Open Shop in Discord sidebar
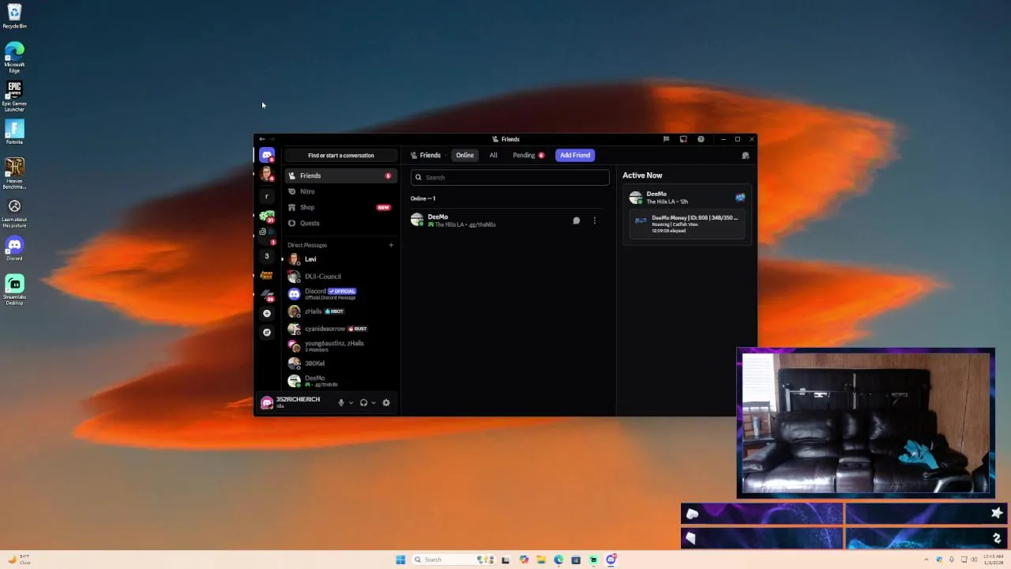Screen dimensions: 1011x569 tap(340, 208)
